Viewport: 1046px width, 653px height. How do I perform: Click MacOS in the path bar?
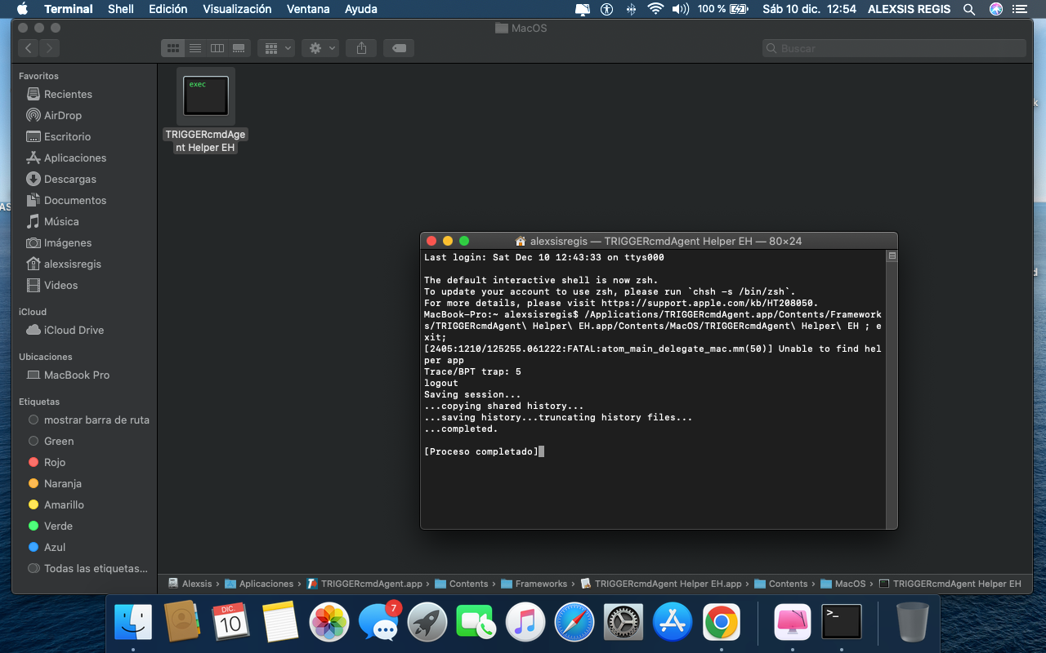point(843,584)
